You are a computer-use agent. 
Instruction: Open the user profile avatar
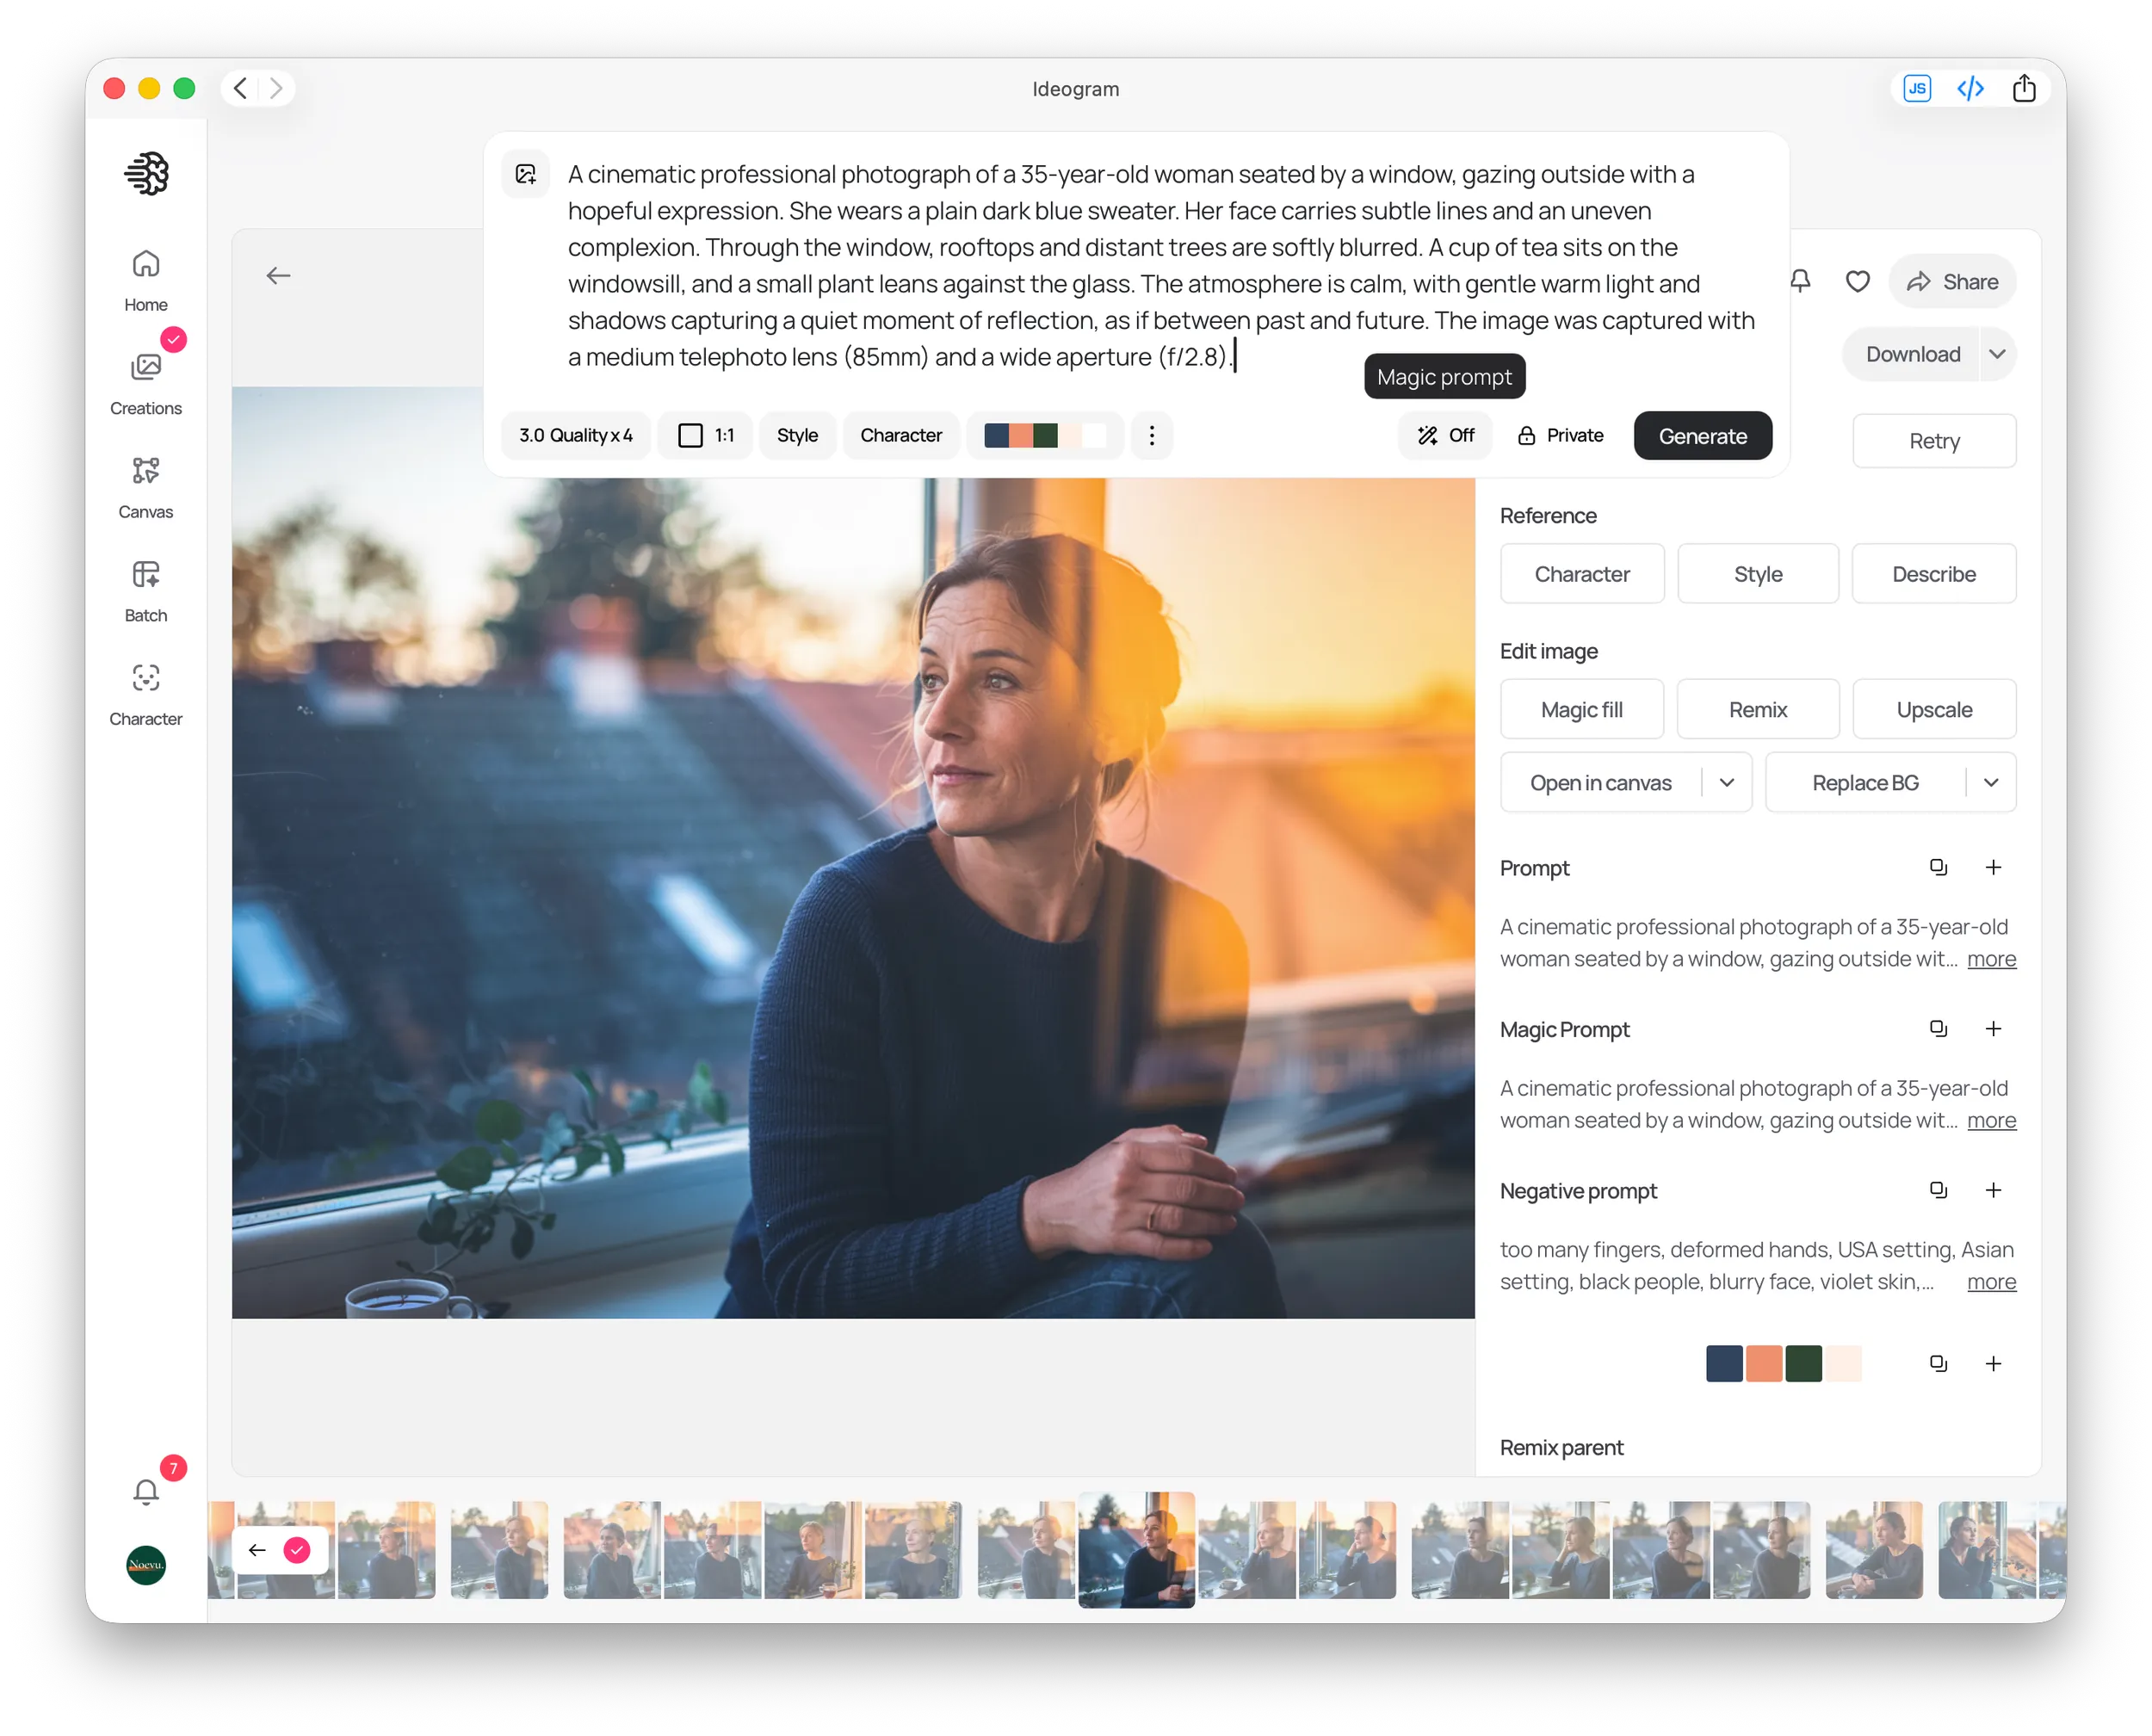coord(146,1565)
